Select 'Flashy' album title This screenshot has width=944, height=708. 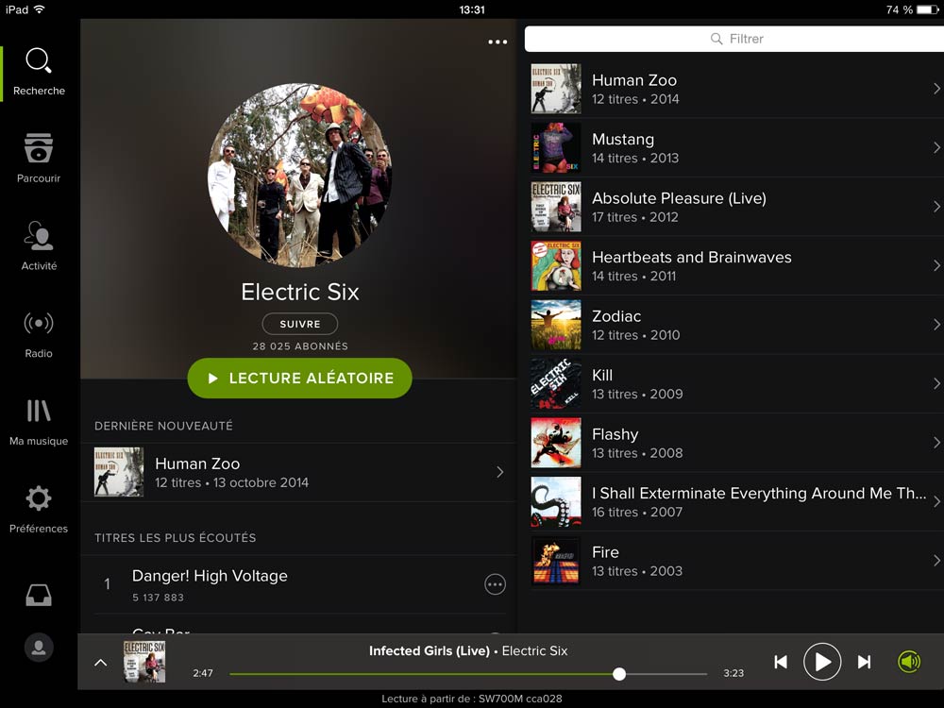pos(615,434)
